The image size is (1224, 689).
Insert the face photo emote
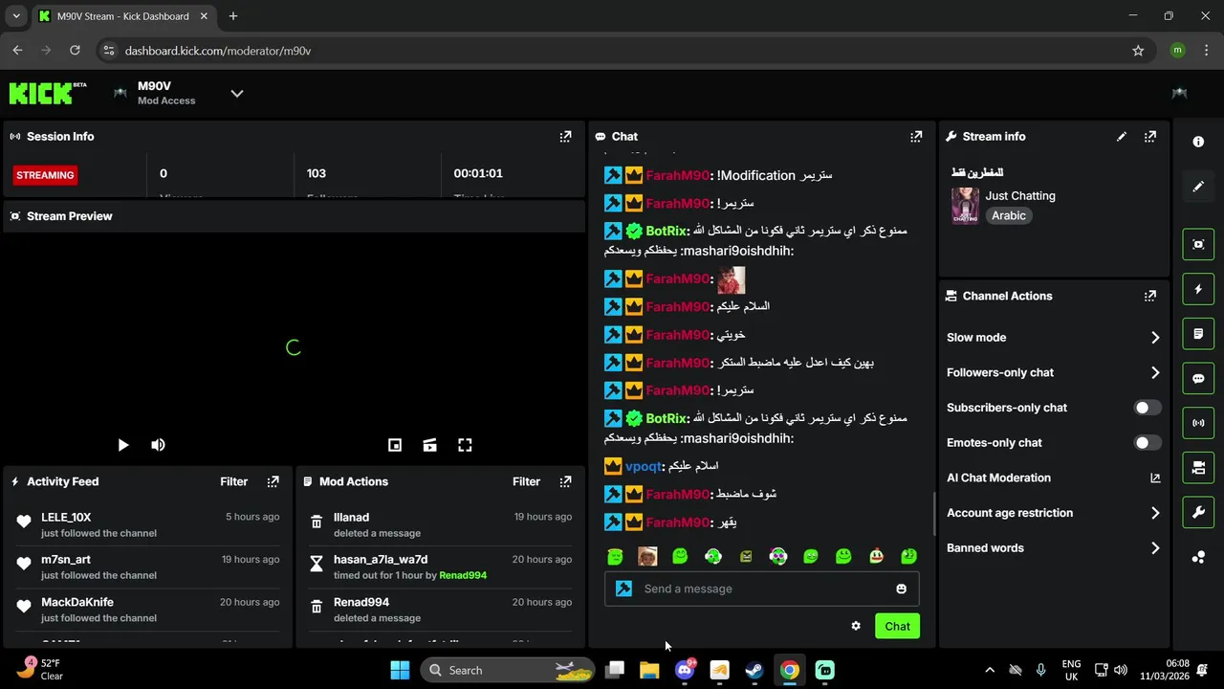coord(647,556)
